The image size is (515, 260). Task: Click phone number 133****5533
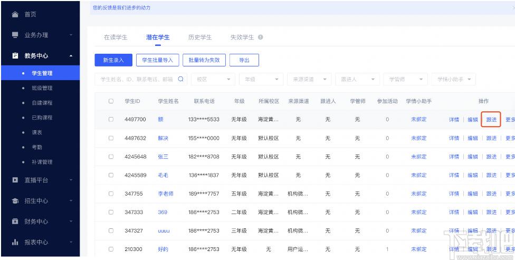(x=204, y=120)
